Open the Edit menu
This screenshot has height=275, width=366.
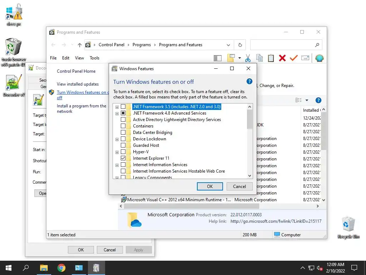click(66, 58)
